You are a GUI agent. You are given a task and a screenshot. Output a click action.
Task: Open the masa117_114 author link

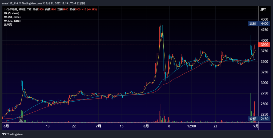tap(10, 3)
